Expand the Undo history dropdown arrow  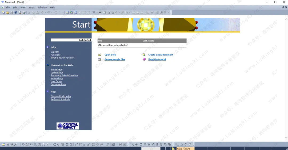[x=45, y=12]
